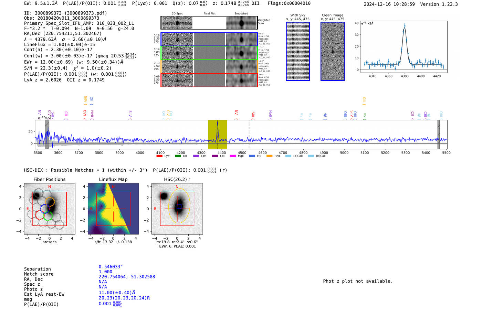Select the With Sky cutout image
This screenshot has height=328, width=482.
(x=298, y=51)
